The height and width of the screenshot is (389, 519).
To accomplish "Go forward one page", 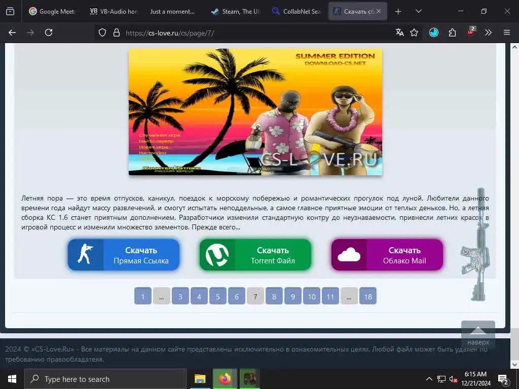I will coord(30,32).
